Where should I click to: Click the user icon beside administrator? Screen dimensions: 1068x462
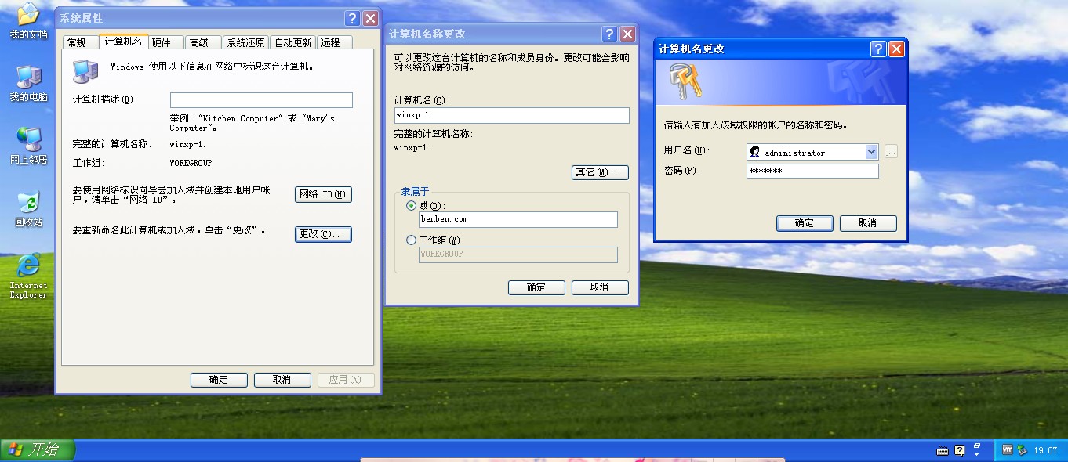coord(755,152)
